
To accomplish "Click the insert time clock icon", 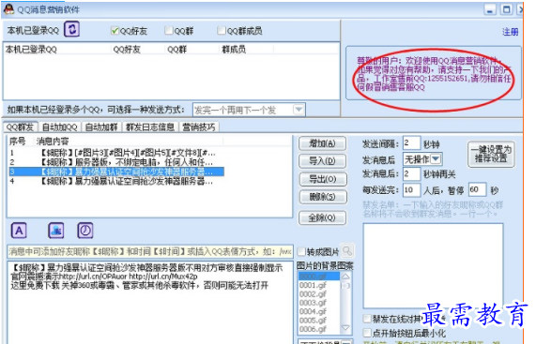I will pos(85,231).
